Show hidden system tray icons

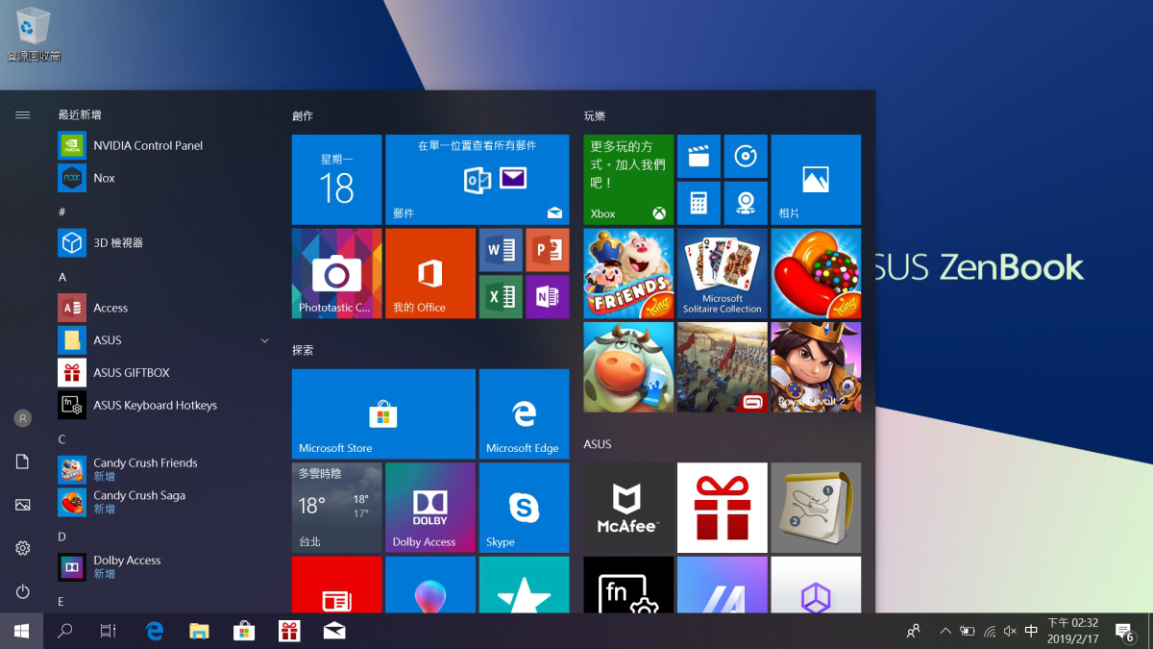point(945,631)
